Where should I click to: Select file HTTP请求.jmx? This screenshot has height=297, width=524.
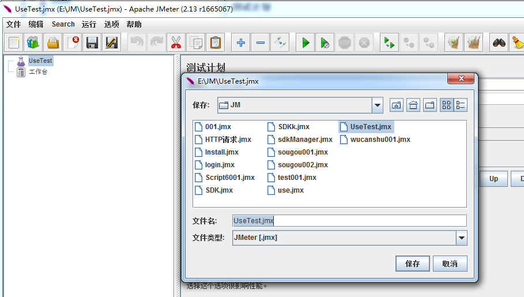click(223, 140)
